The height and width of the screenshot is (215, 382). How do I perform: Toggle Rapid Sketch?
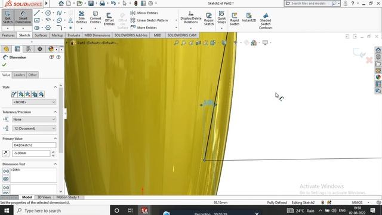coord(235,19)
